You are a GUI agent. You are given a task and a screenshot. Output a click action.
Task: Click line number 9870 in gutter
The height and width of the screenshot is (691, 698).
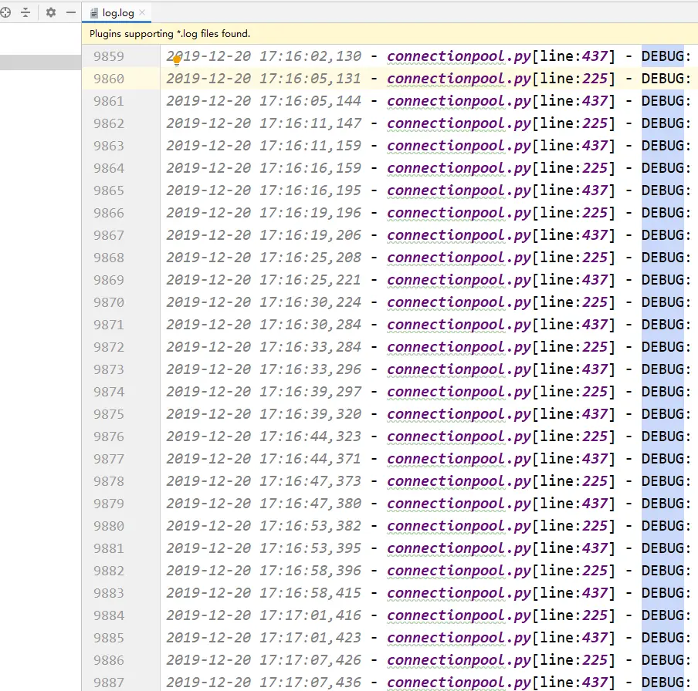click(x=109, y=302)
